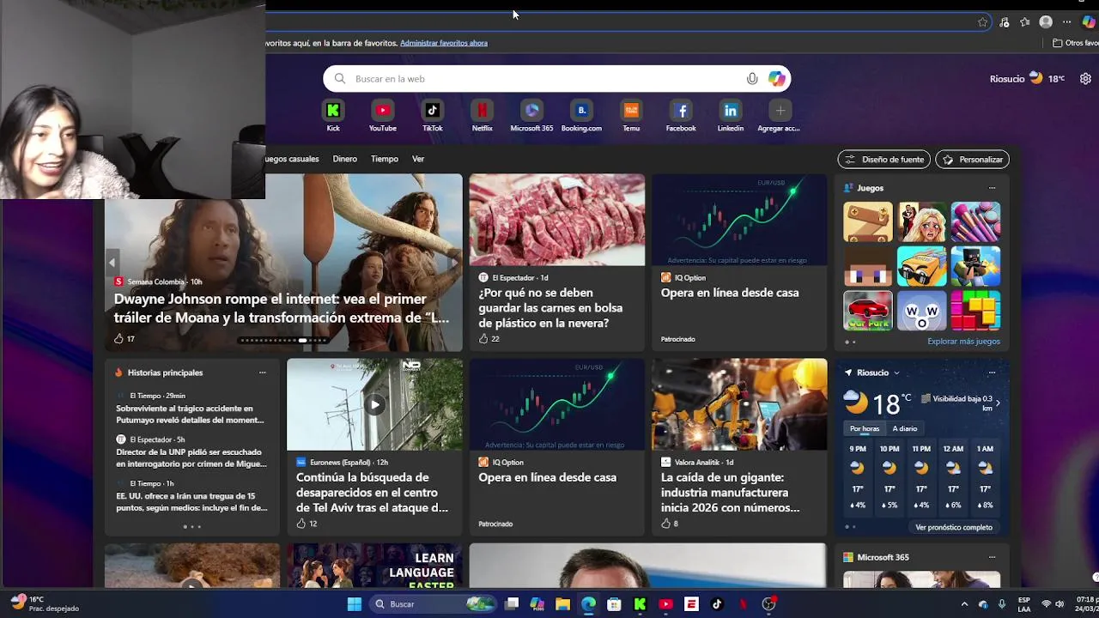Show hidden system tray icons
The image size is (1099, 618).
[x=964, y=604]
